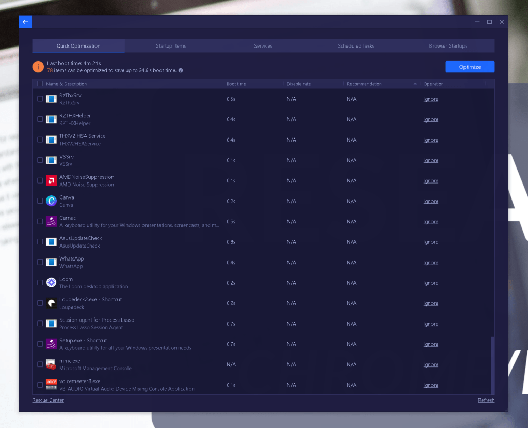Screen dimensions: 528x428
Task: Click the Setup.exe shortcut icon
Action: click(x=51, y=344)
